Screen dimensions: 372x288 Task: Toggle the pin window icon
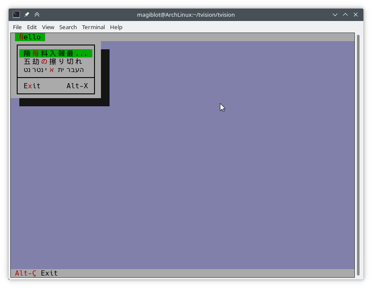pos(27,15)
